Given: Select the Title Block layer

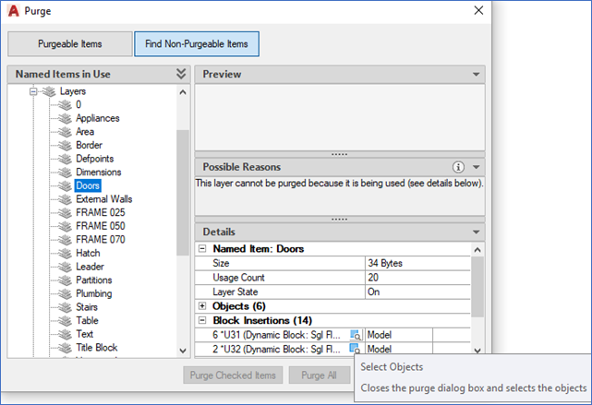Looking at the screenshot, I should [97, 347].
